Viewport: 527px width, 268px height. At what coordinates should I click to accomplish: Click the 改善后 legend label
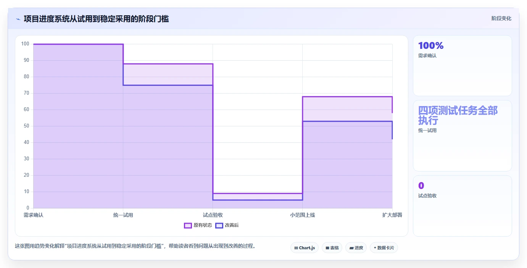pos(232,225)
